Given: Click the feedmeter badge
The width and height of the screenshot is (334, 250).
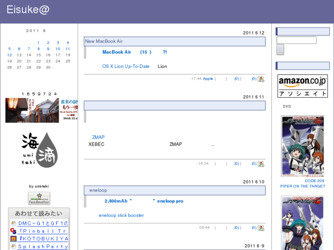Looking at the screenshot, I should pyautogui.click(x=39, y=198).
